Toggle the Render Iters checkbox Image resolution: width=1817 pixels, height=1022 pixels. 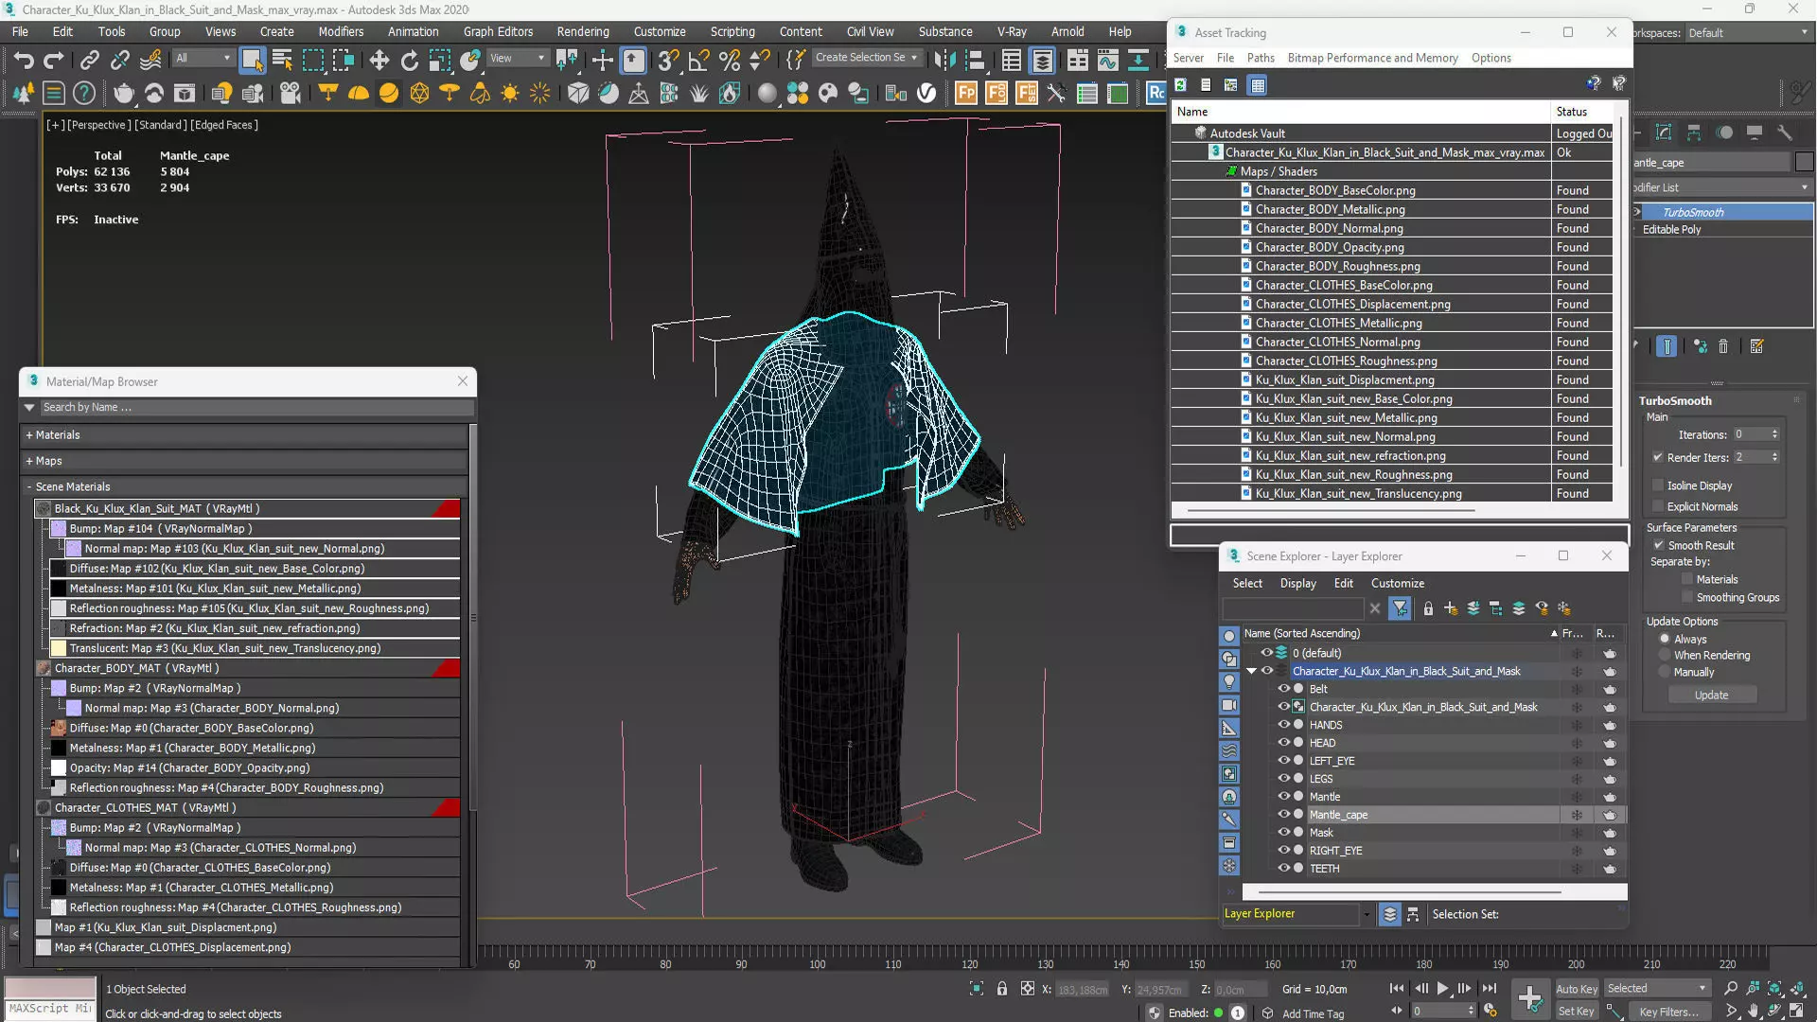tap(1658, 457)
